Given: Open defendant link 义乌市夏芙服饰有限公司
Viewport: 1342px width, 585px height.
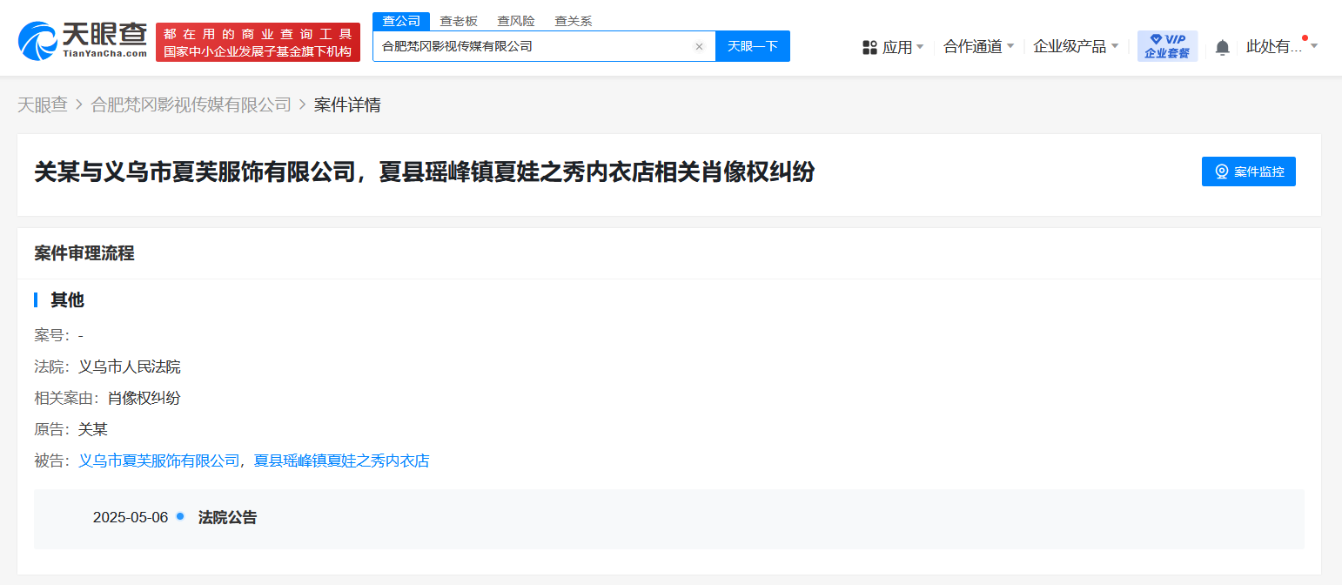Looking at the screenshot, I should pyautogui.click(x=158, y=461).
